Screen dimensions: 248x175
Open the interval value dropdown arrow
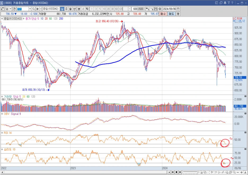tap(130, 9)
